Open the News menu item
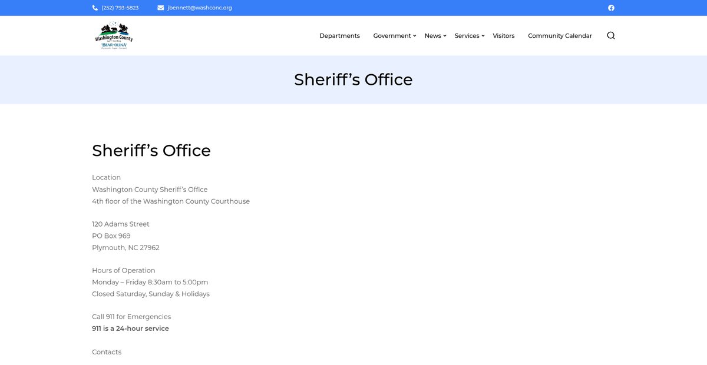707x365 pixels. point(432,36)
